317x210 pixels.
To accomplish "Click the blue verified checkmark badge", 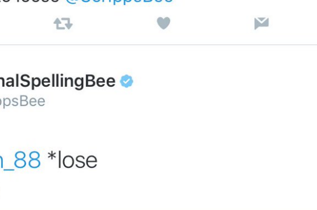I will [127, 81].
